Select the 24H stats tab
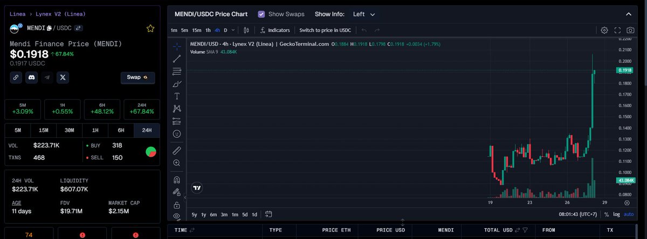 (147, 130)
